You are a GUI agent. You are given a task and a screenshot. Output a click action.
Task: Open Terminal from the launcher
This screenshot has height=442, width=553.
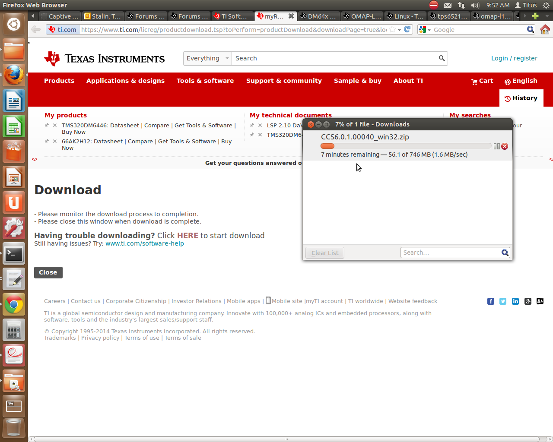point(14,254)
